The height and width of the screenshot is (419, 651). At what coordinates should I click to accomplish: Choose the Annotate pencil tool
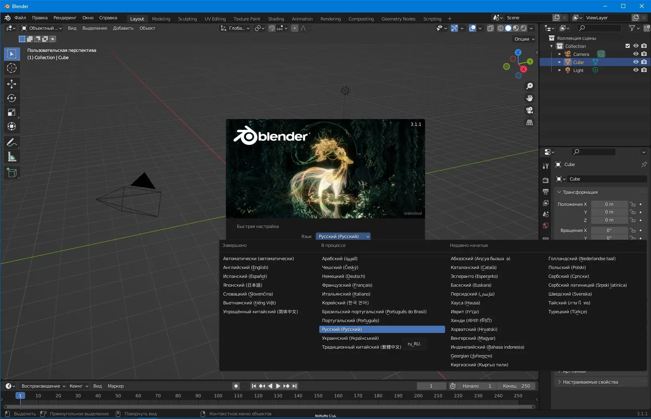(x=12, y=143)
